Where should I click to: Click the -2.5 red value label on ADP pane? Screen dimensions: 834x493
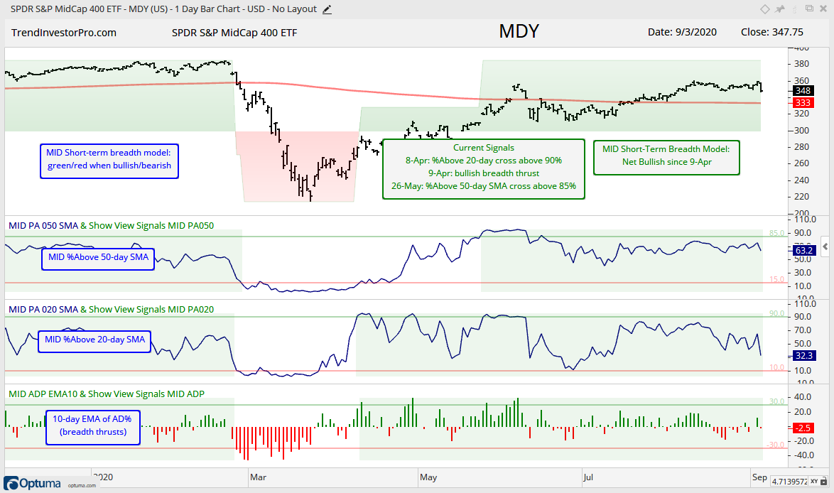803,428
